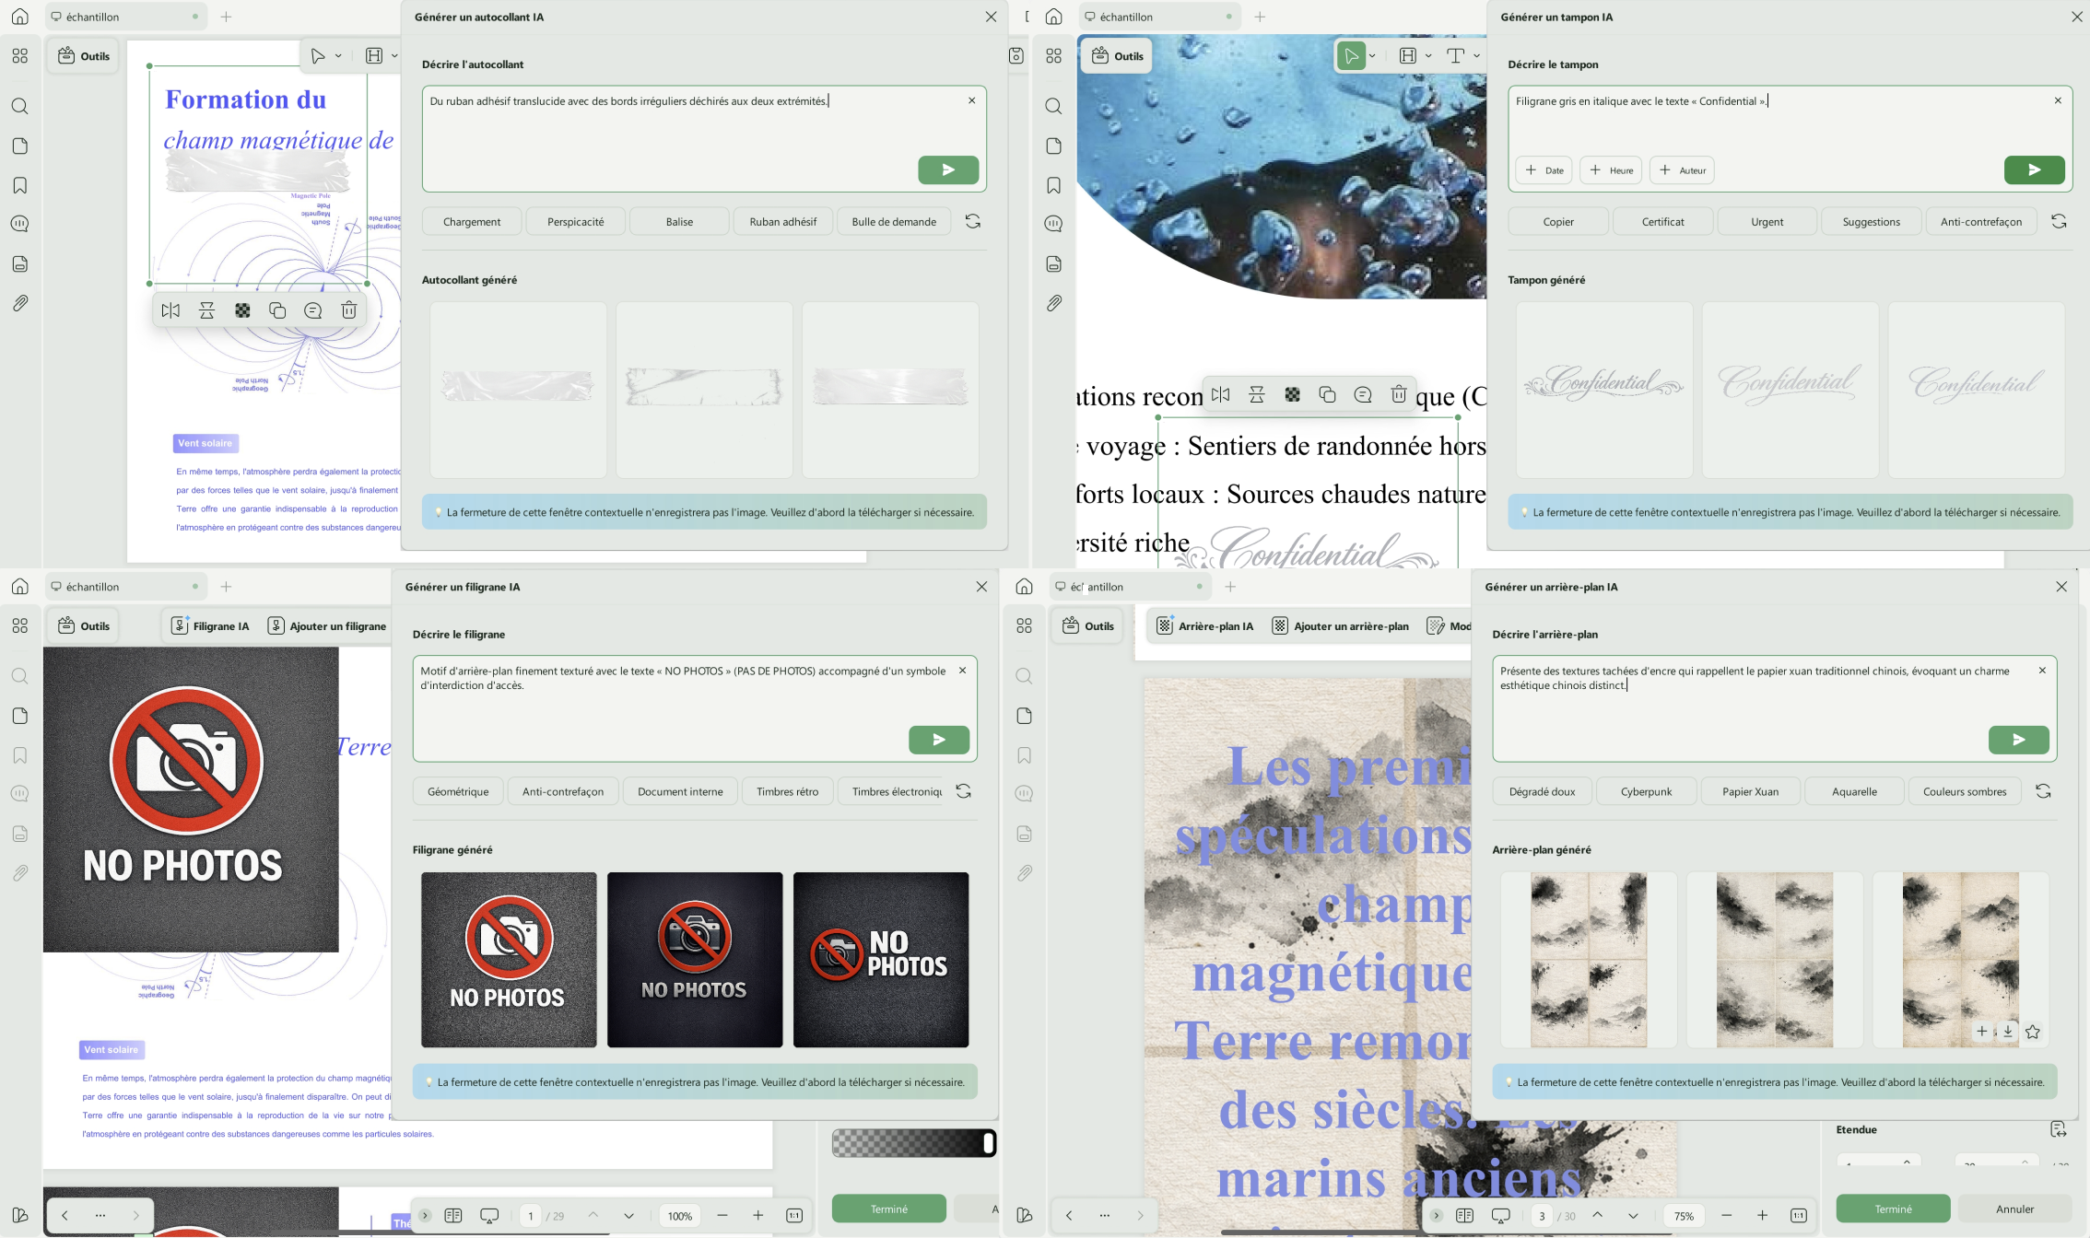Screen dimensions: 2090x1238
Task: Open the Ajouter un arrière-plan tab
Action: (1340, 626)
